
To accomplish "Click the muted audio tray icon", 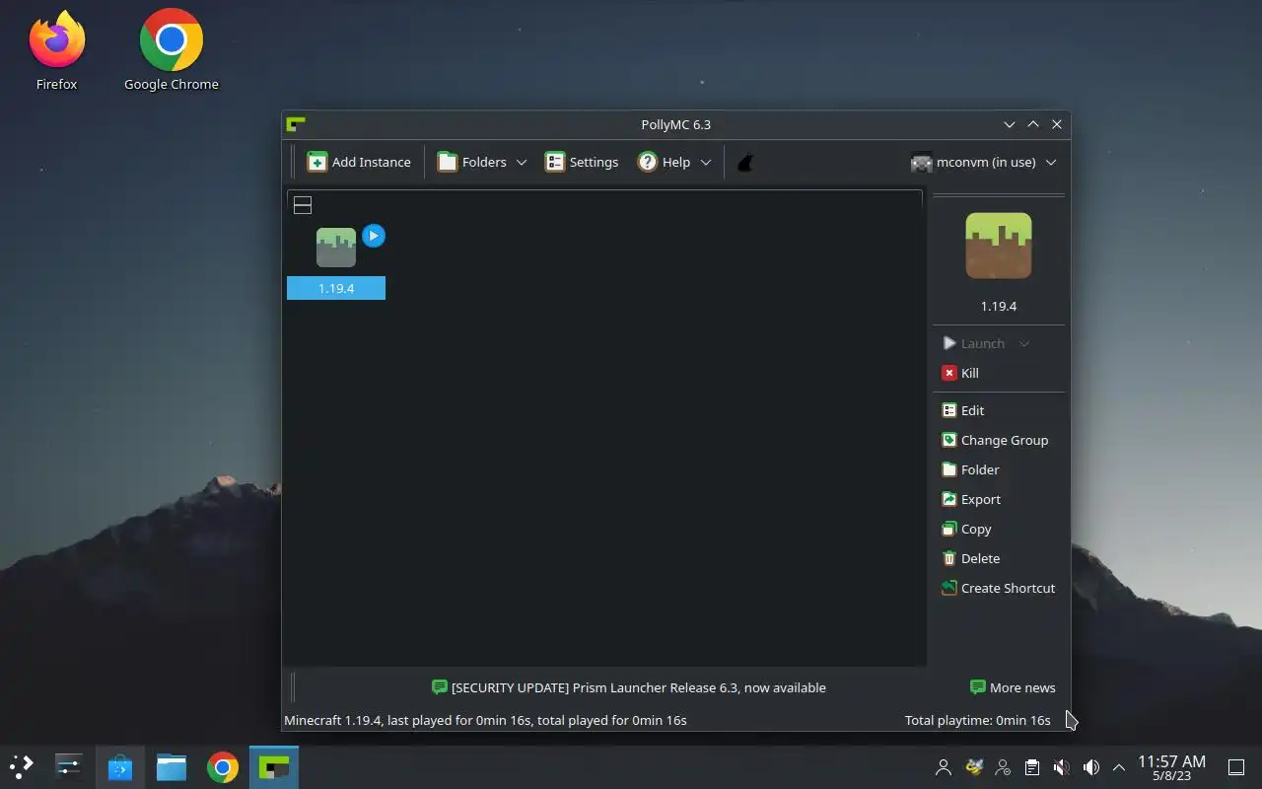I will [x=1062, y=766].
